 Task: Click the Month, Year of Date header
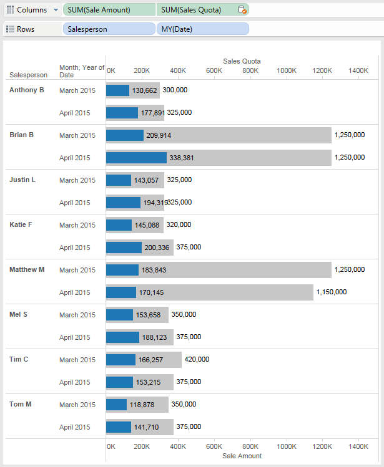click(81, 71)
